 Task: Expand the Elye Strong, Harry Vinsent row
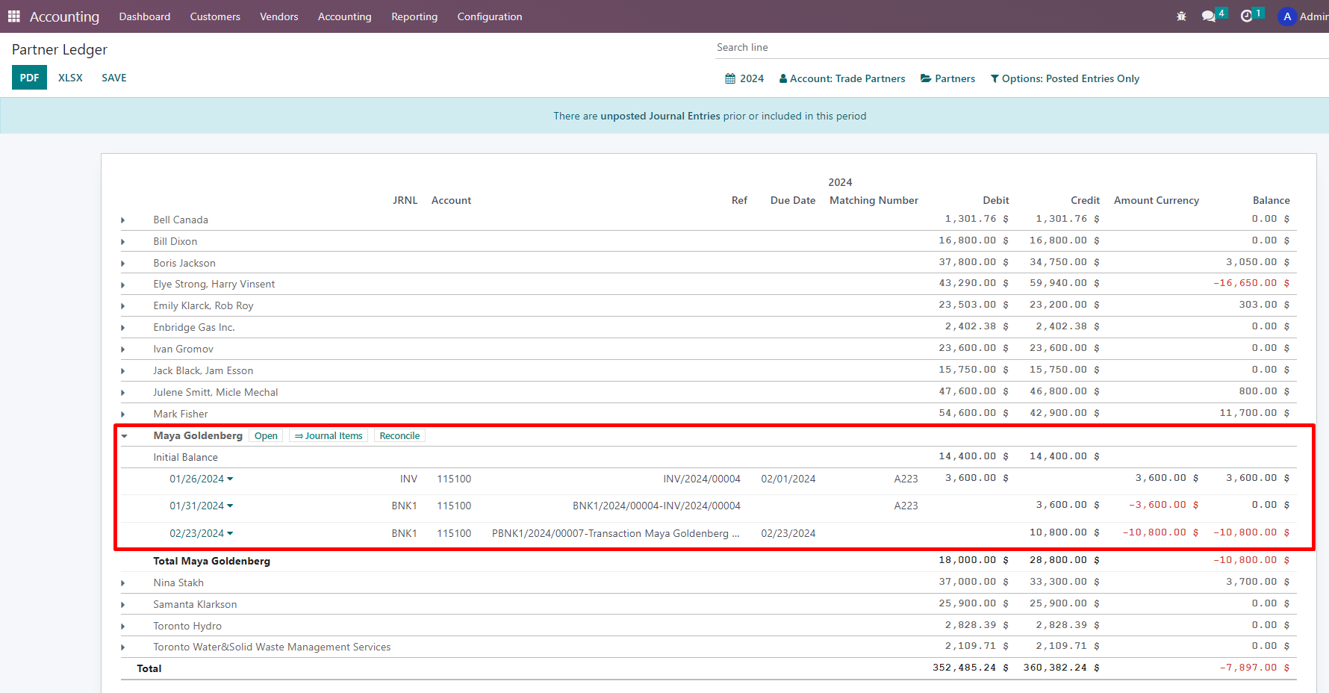pyautogui.click(x=122, y=285)
